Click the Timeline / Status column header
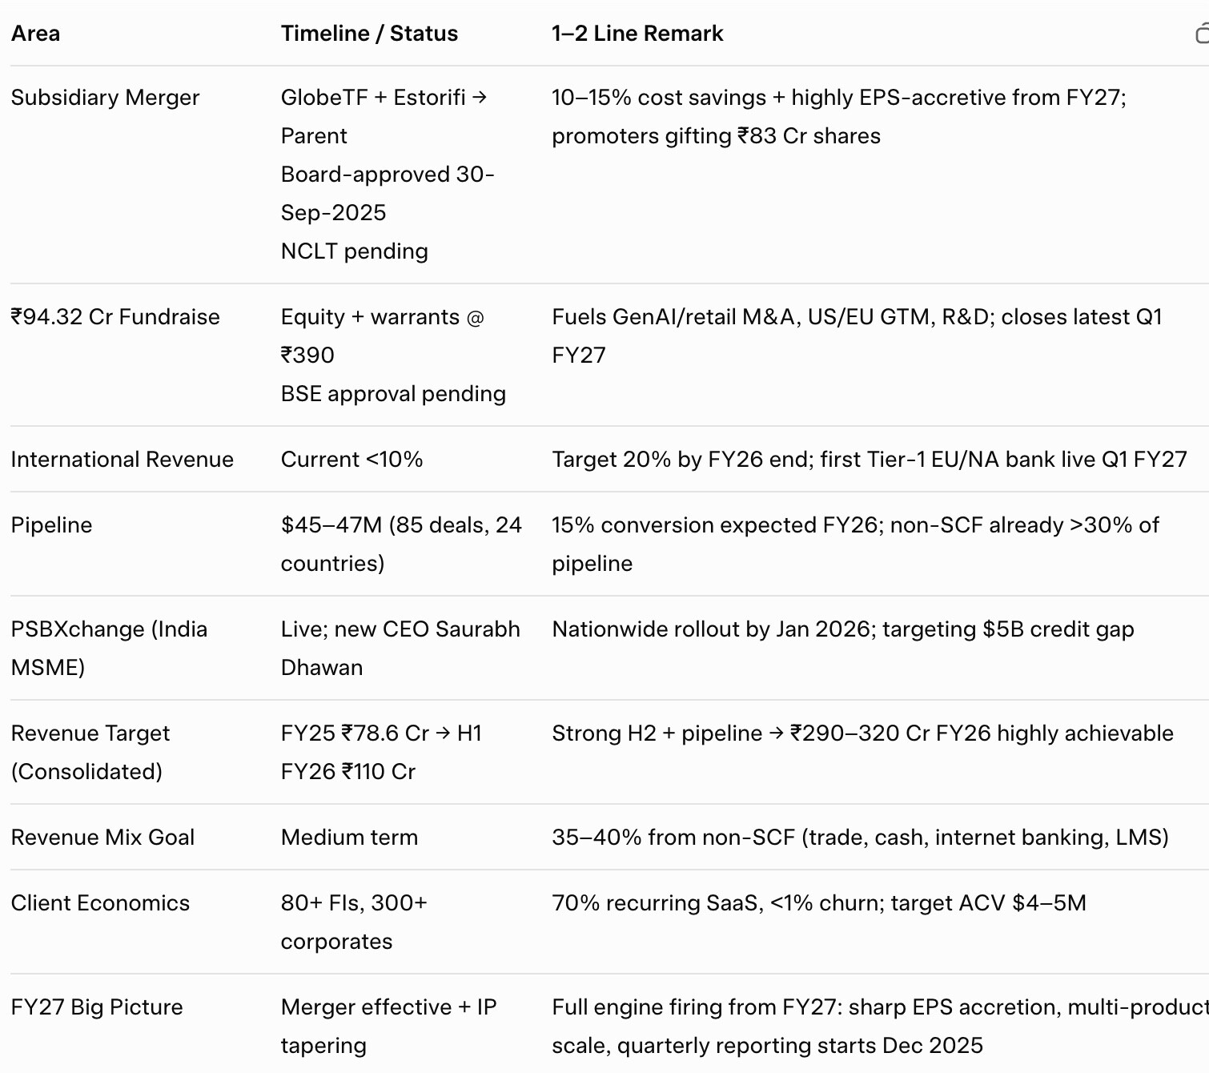 [369, 34]
